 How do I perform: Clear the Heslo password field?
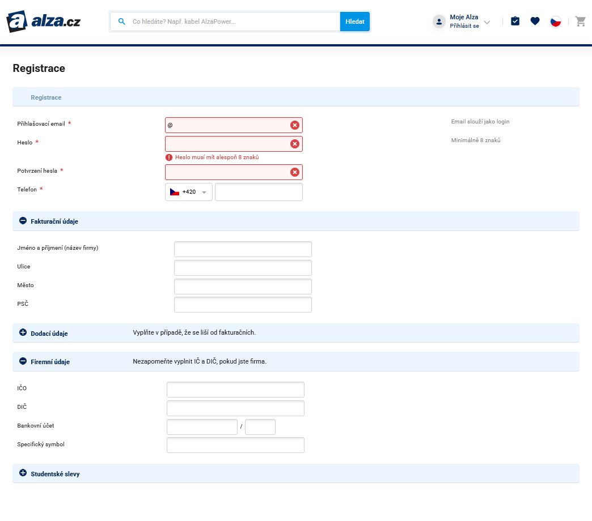pyautogui.click(x=294, y=143)
